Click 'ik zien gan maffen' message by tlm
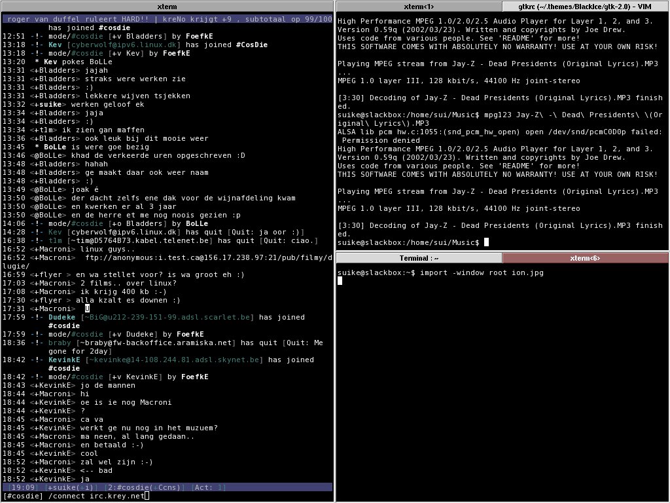Screen dimensions: 670x503 [x=103, y=130]
